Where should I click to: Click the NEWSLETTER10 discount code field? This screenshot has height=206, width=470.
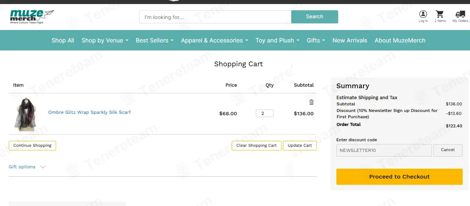click(384, 150)
